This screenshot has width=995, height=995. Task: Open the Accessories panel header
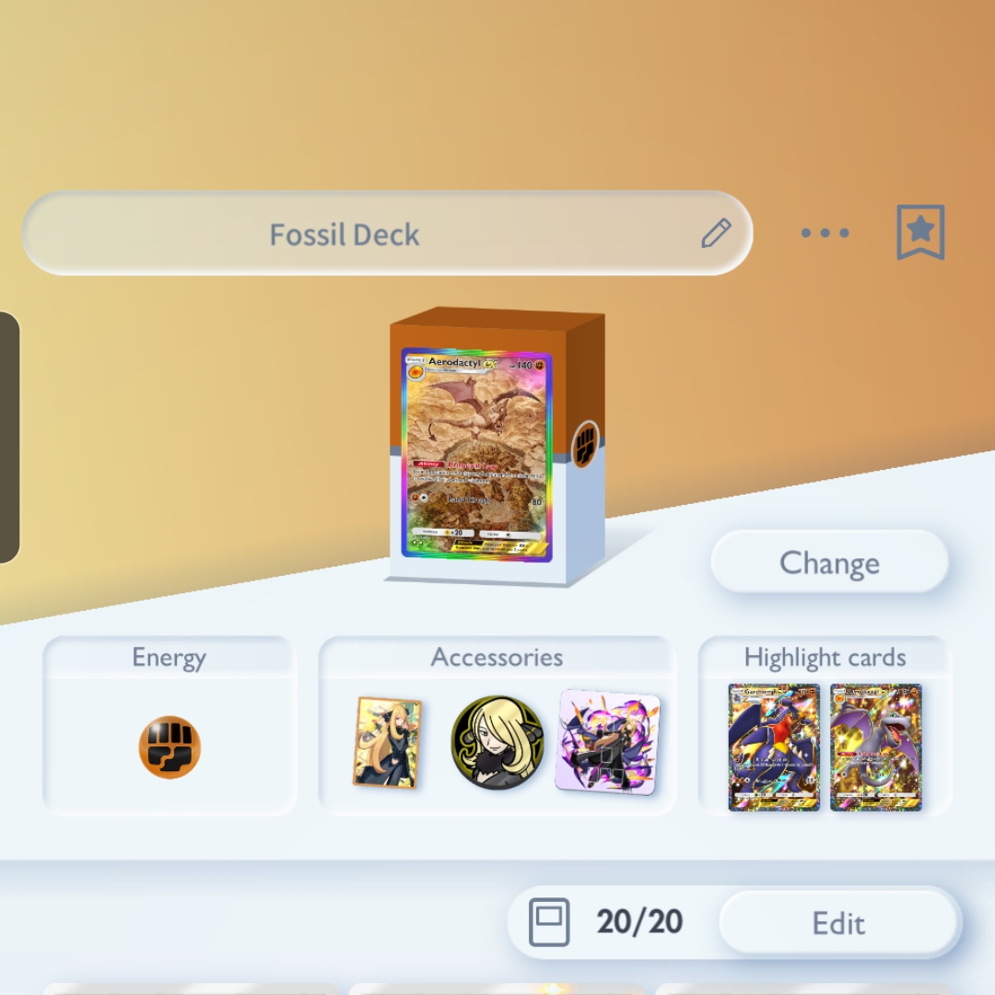(497, 658)
